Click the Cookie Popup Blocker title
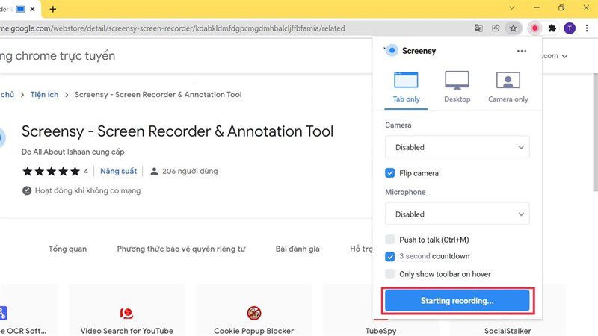This screenshot has width=598, height=336. pos(253,331)
